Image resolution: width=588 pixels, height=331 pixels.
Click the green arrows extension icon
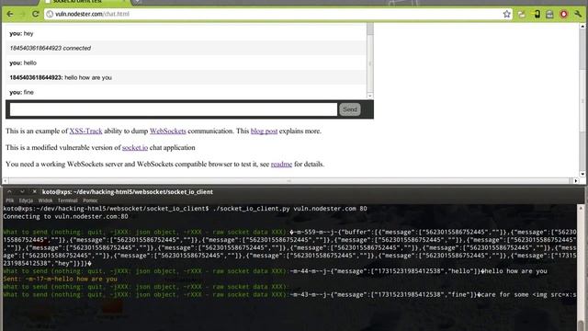click(522, 15)
